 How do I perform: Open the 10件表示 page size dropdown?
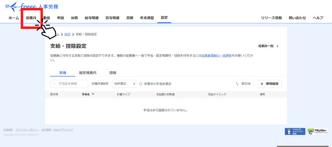[x=124, y=84]
